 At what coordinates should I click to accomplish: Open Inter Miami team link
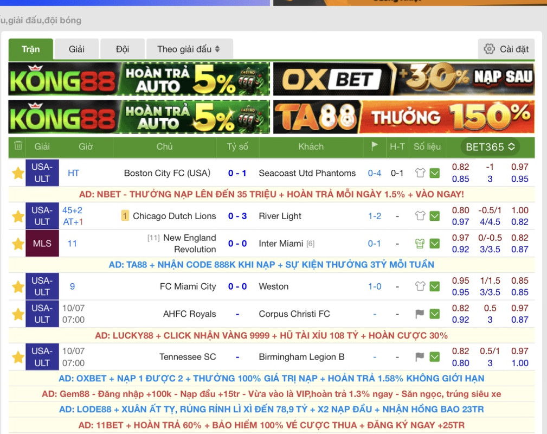[x=281, y=244]
